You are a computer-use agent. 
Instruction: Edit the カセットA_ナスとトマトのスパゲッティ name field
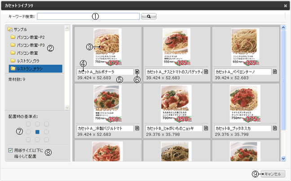[x=174, y=72]
